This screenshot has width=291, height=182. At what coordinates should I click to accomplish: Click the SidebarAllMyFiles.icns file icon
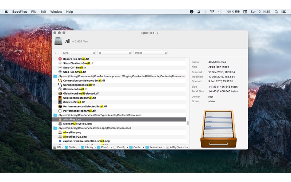click(60, 124)
